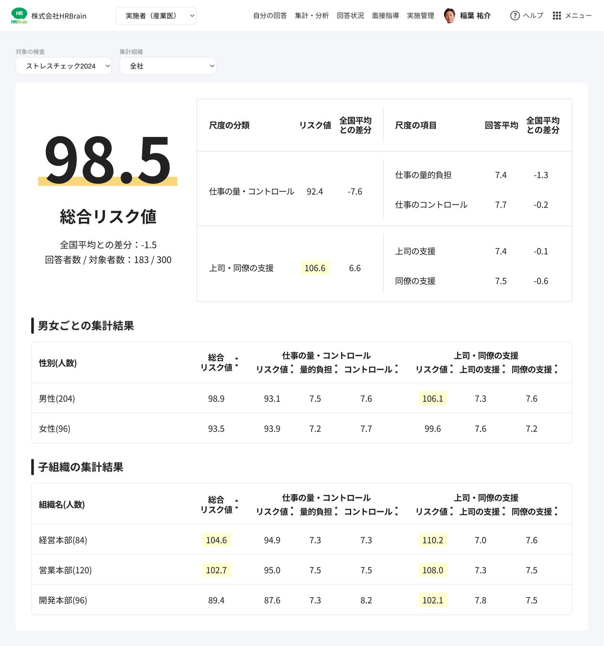Open the 全社 organization dropdown
Viewport: 604px width, 646px height.
coord(168,66)
